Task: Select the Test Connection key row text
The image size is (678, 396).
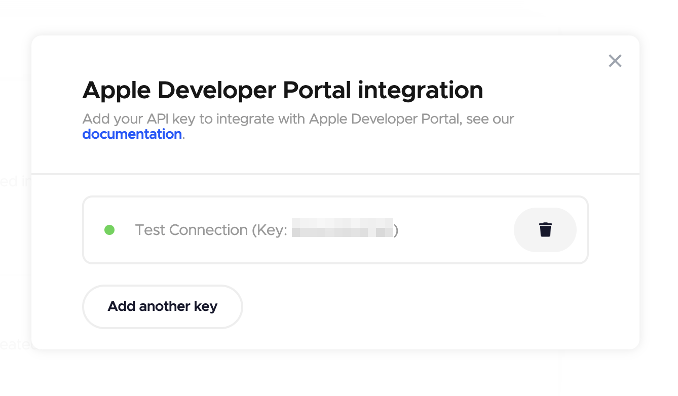Action: coord(267,230)
